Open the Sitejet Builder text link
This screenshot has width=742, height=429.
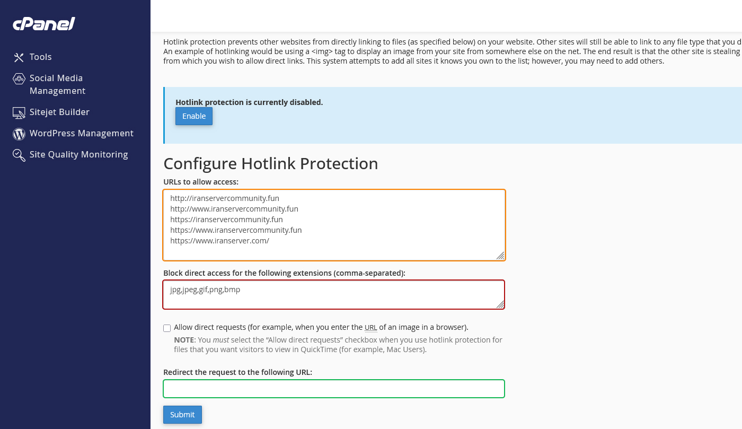[x=59, y=112]
